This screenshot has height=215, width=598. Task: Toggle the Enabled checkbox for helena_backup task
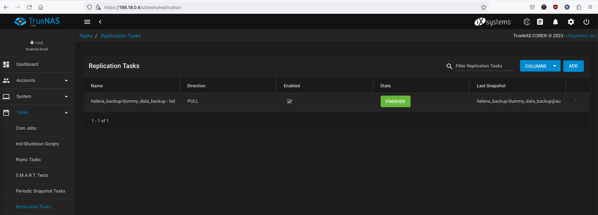[x=290, y=101]
